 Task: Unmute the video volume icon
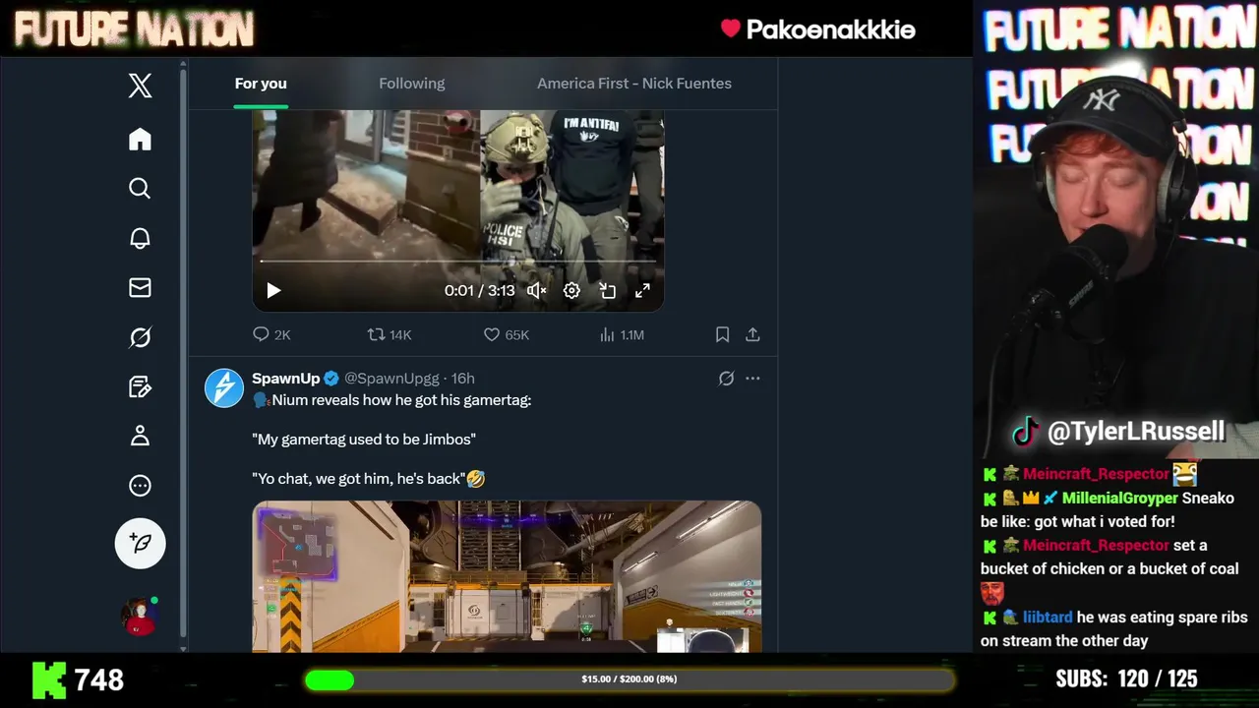point(536,290)
